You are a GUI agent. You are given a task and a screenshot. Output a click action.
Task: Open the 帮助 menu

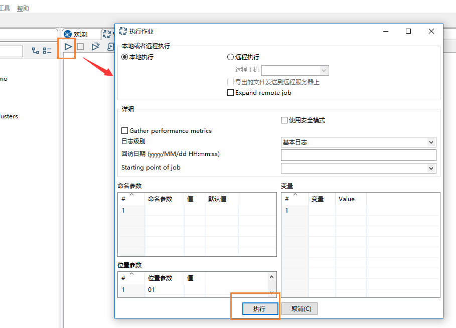click(x=22, y=8)
